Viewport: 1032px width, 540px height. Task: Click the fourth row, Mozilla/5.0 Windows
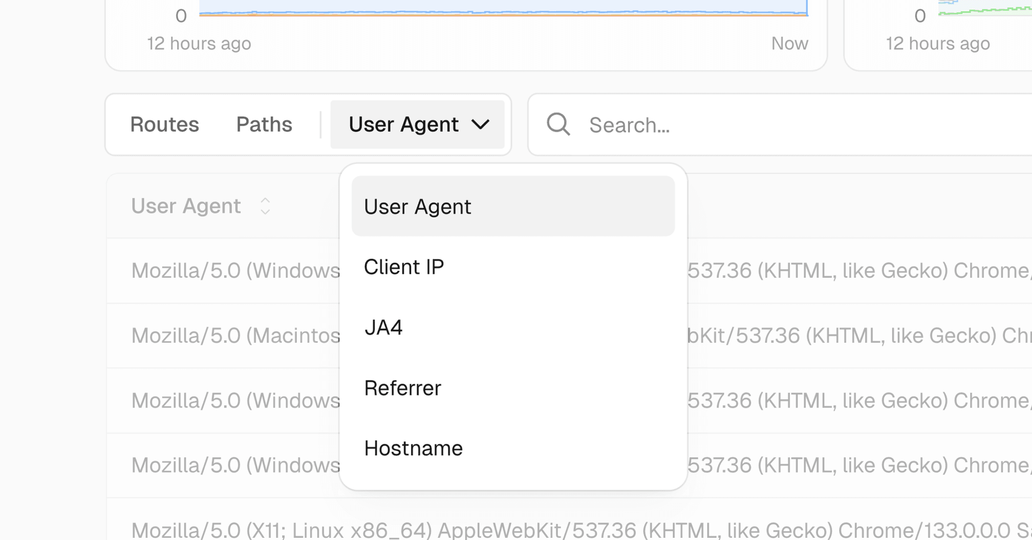(235, 465)
